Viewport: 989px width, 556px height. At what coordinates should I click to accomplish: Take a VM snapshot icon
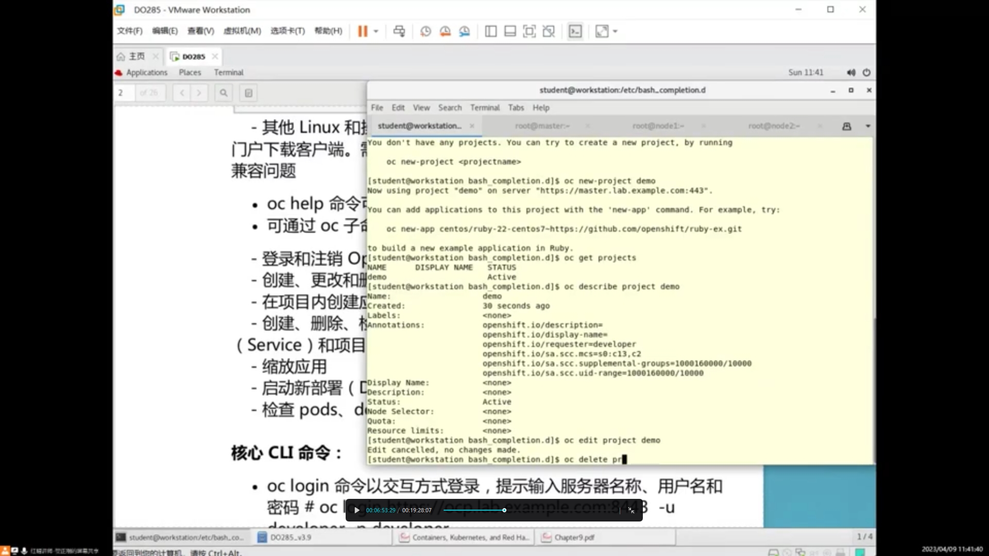[x=425, y=31]
